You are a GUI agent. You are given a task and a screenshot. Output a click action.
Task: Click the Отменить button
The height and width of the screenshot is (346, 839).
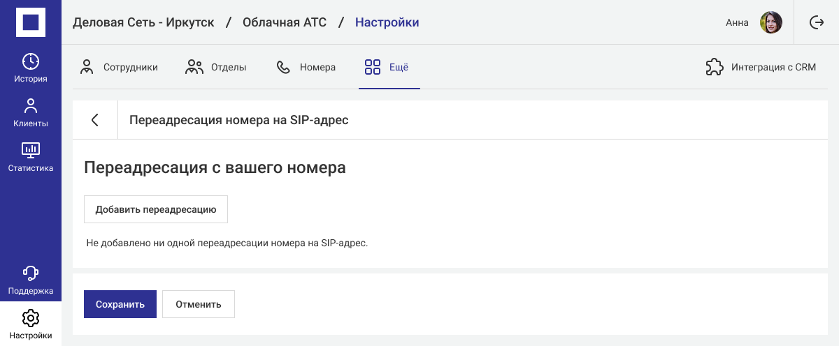[199, 304]
